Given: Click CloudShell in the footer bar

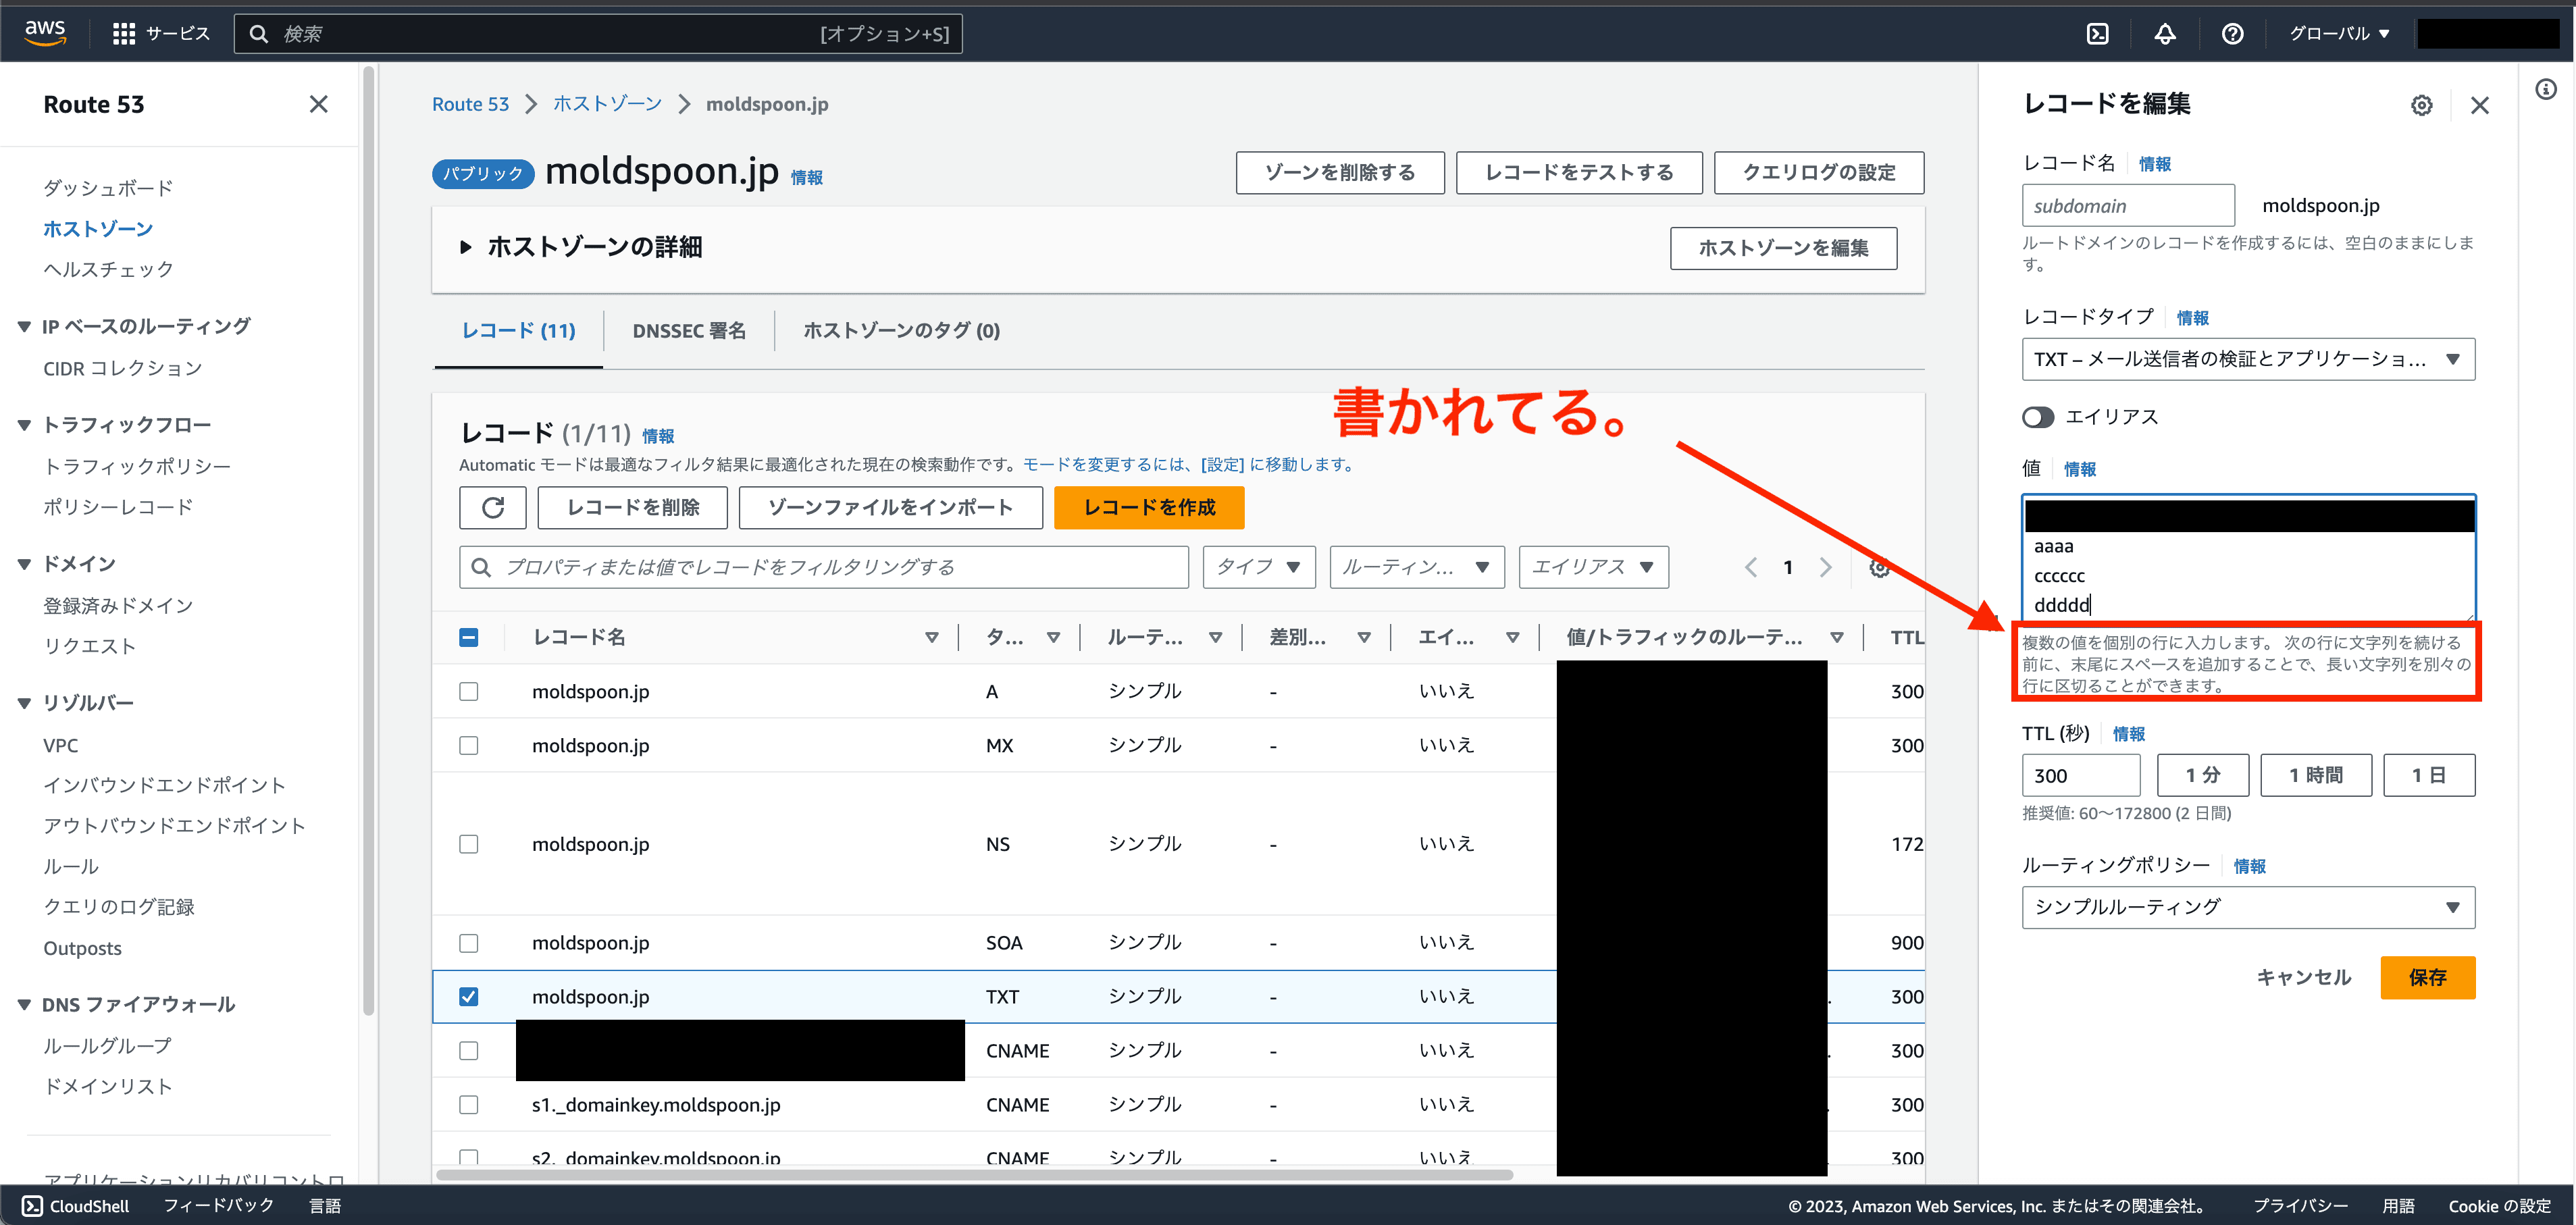Looking at the screenshot, I should (x=76, y=1206).
